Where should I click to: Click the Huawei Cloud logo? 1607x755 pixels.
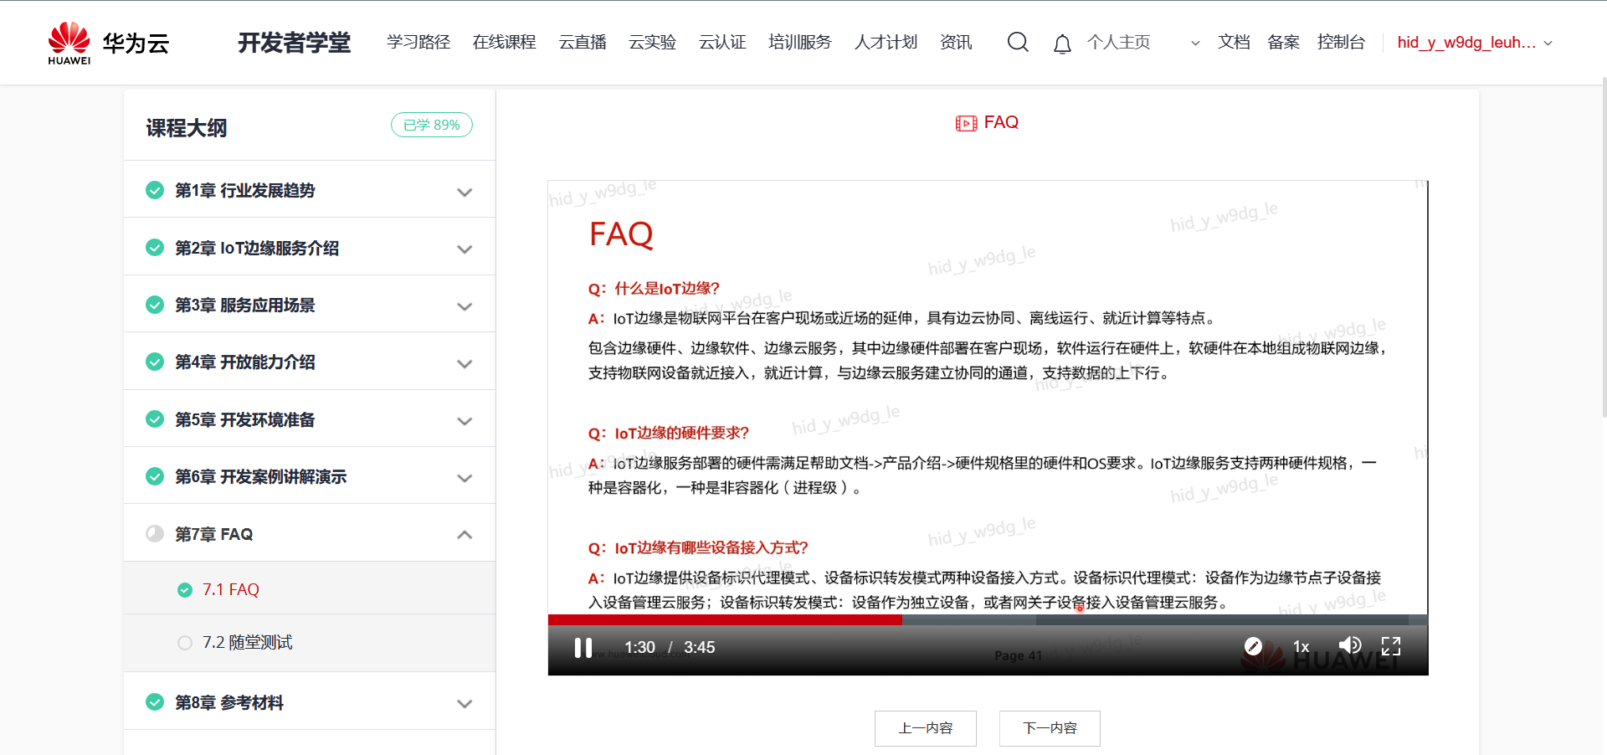[109, 43]
